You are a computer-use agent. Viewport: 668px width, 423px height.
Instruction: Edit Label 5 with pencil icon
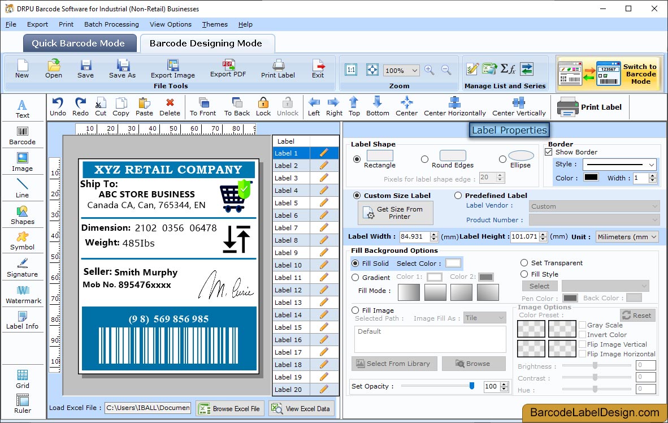[324, 202]
